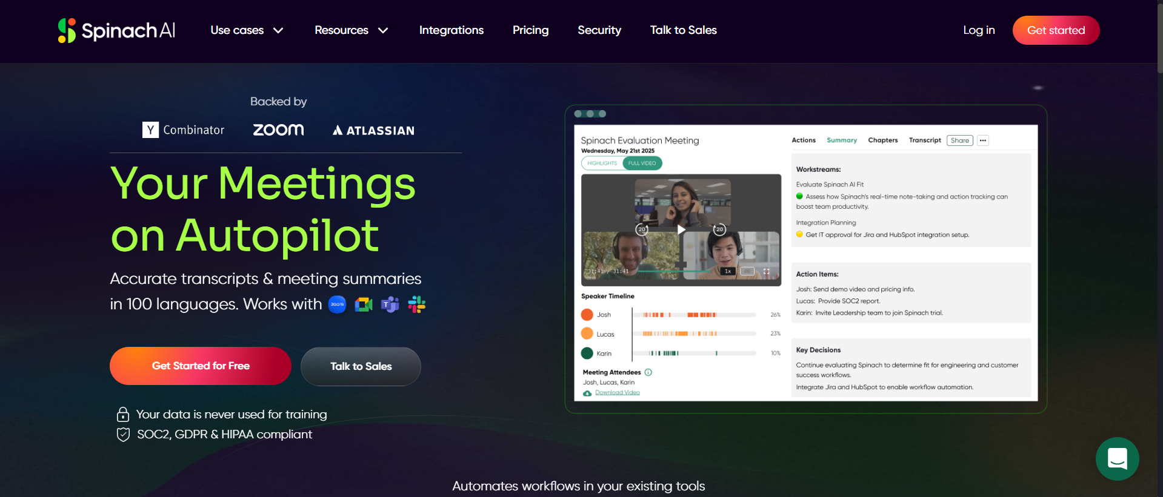The height and width of the screenshot is (497, 1163).
Task: Click Karin's dark green speaker avatar
Action: [587, 353]
